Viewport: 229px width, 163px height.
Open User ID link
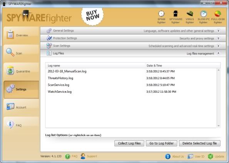200,156
